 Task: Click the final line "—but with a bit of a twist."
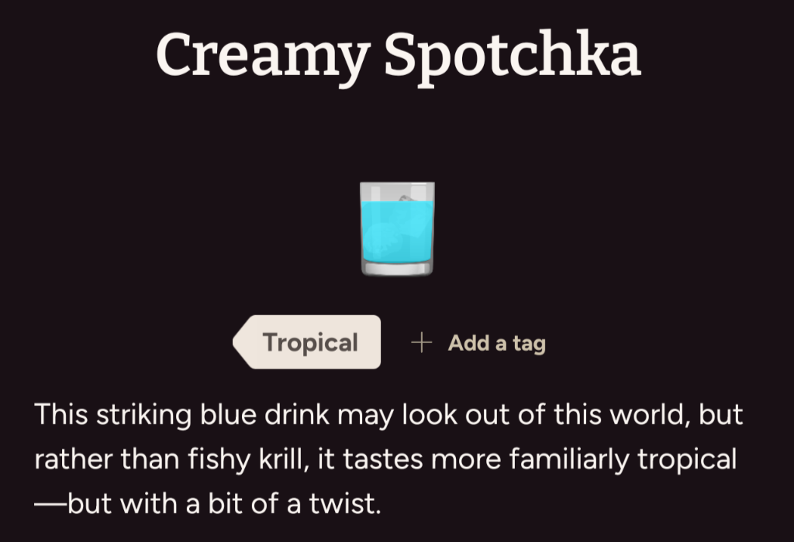(208, 504)
